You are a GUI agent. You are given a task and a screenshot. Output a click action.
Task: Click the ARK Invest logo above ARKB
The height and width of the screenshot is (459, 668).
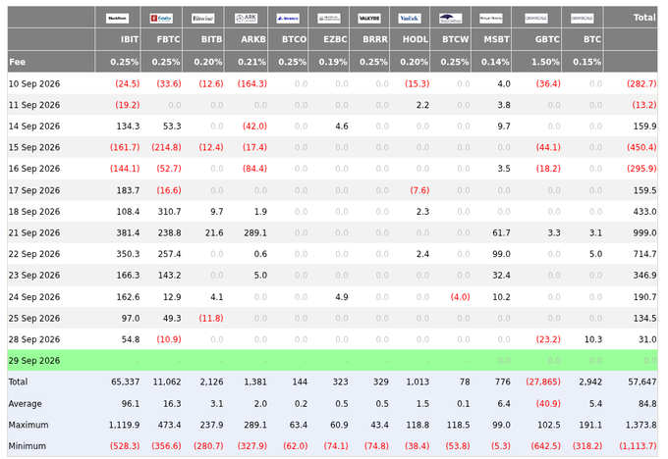click(246, 19)
